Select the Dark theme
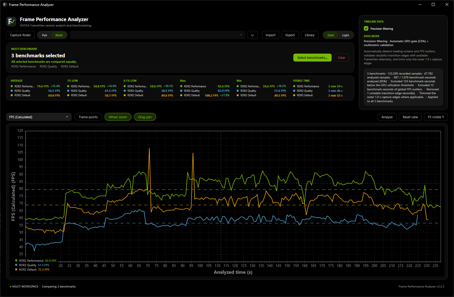Viewport: 454px width, 297px height. point(331,35)
